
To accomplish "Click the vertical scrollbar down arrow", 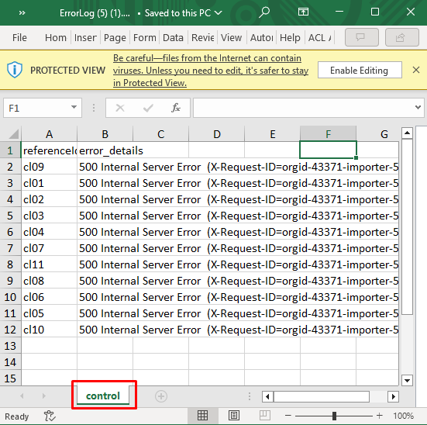I will pyautogui.click(x=407, y=380).
